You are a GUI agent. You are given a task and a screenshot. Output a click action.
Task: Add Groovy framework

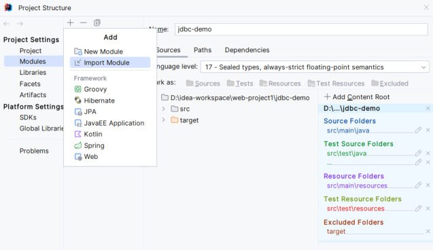[x=110, y=89]
